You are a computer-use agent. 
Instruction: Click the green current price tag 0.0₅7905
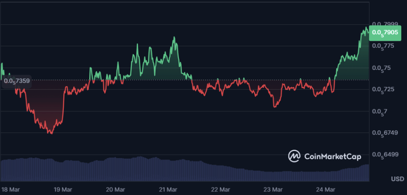pyautogui.click(x=385, y=32)
